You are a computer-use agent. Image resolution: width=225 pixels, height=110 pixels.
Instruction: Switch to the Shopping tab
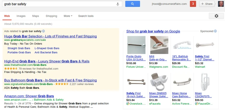(x=51, y=16)
